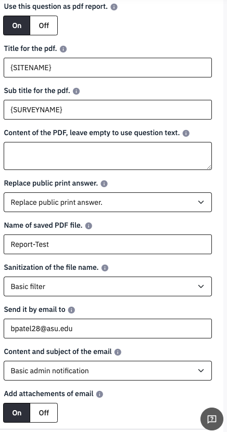Click the email field containing bpatel28@asu.edu
The width and height of the screenshot is (227, 432).
[x=108, y=329]
